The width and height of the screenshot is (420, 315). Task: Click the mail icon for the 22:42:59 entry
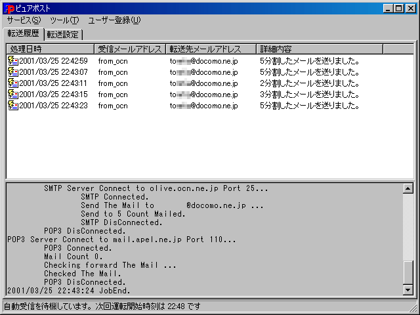[x=12, y=61]
